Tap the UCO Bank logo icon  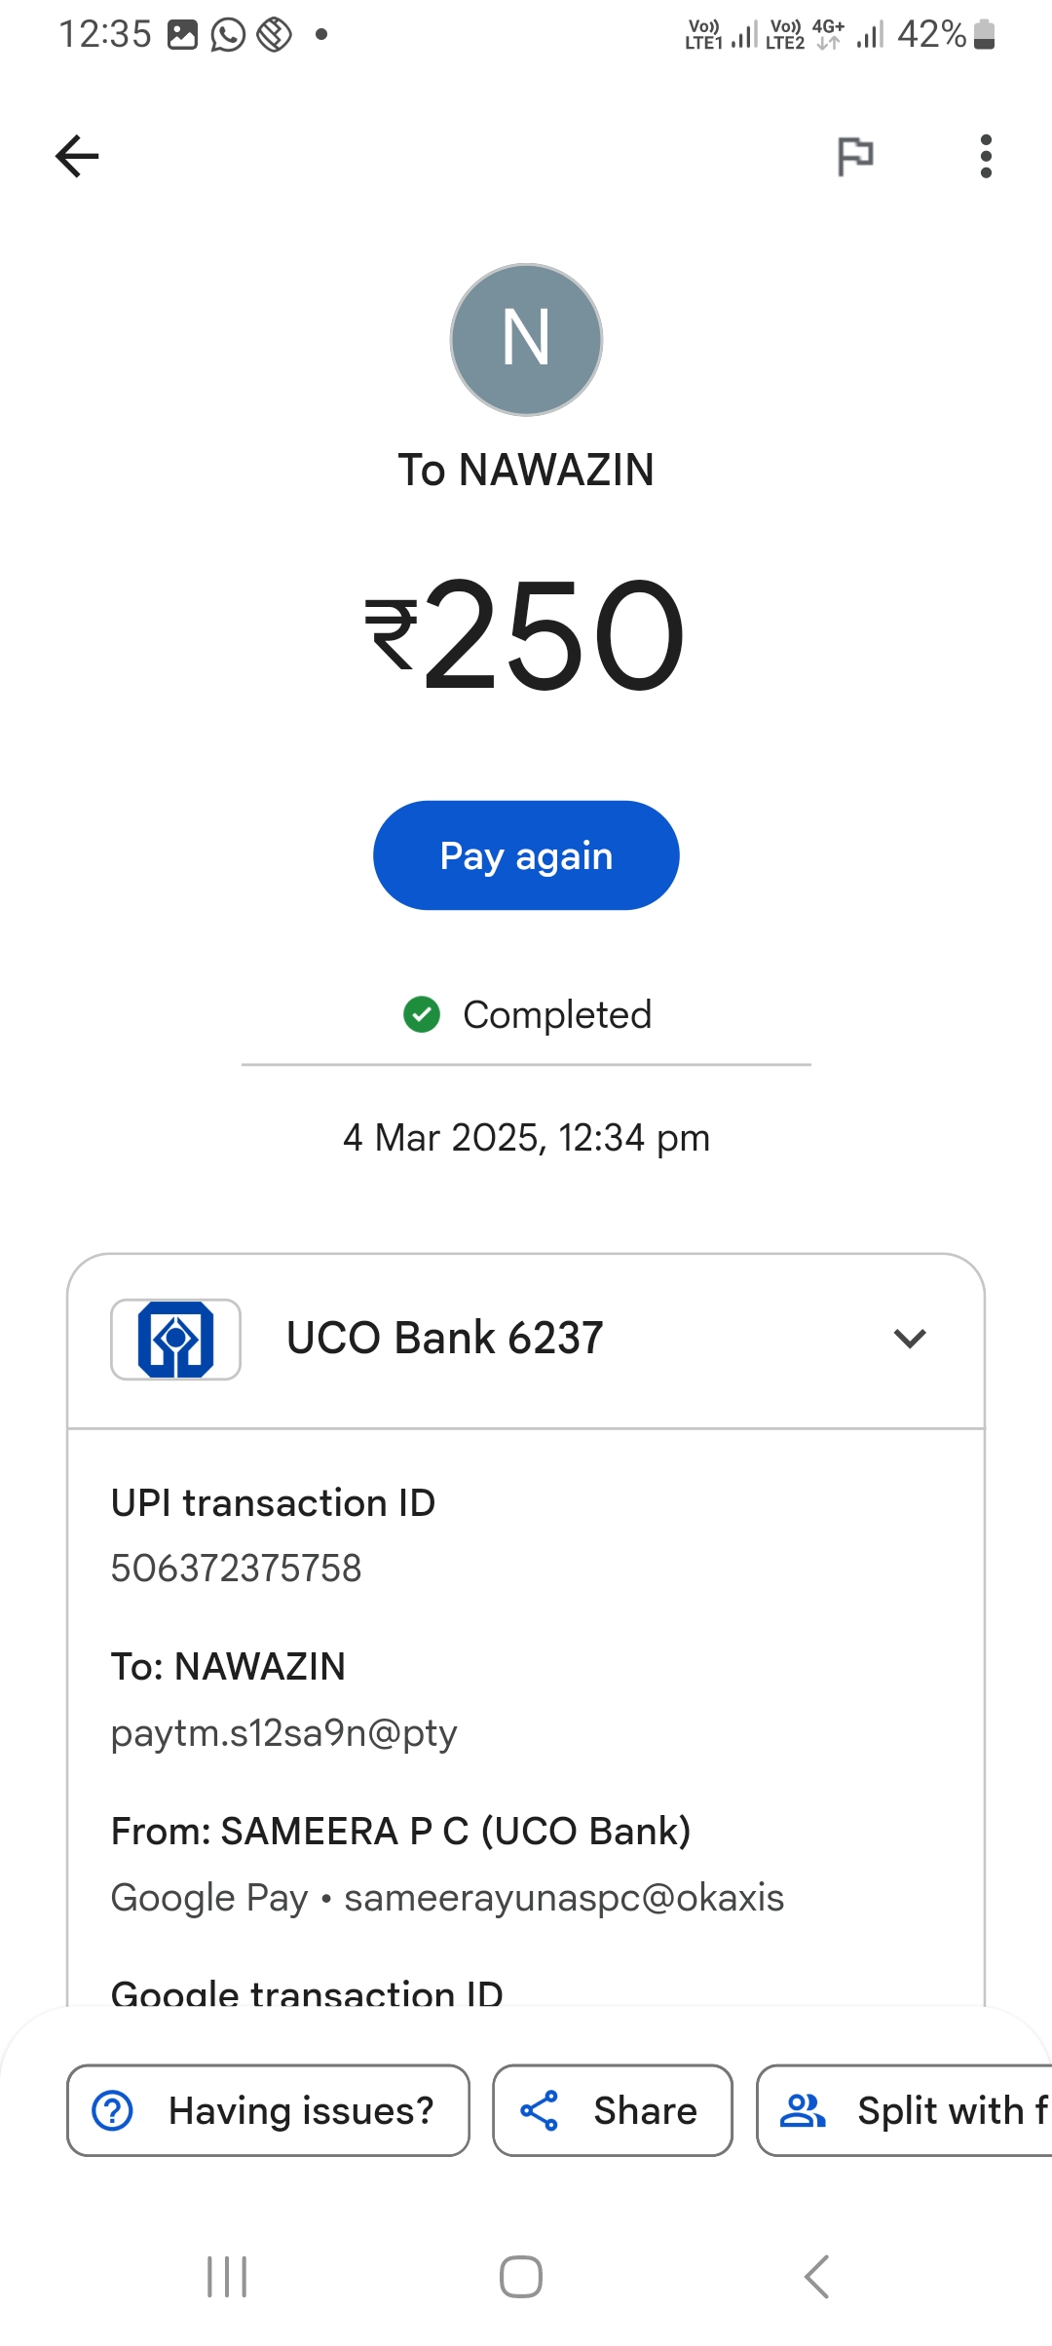point(175,1339)
